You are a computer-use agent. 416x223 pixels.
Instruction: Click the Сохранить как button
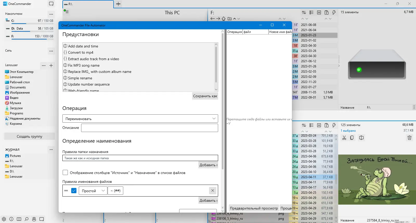click(x=205, y=96)
